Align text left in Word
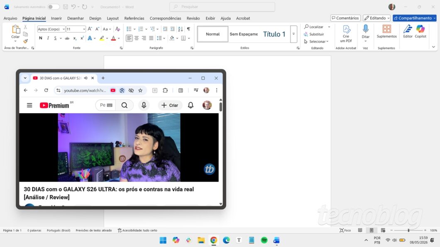The height and width of the screenshot is (247, 440). click(x=129, y=38)
